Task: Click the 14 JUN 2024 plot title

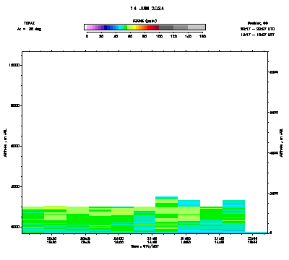Action: tap(147, 9)
